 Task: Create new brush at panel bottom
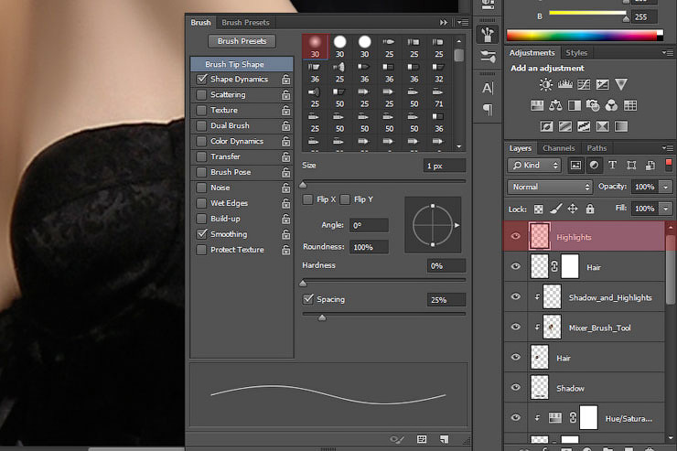(444, 440)
